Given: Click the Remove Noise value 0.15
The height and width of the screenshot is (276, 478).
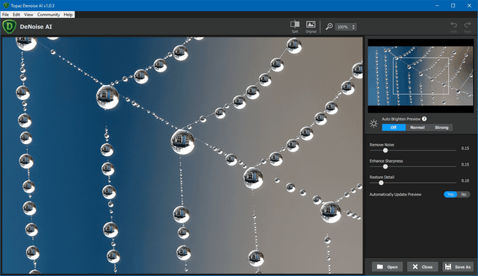Looking at the screenshot, I should pos(465,148).
